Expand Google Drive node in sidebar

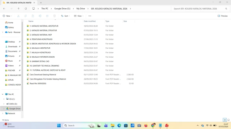click(4, 109)
